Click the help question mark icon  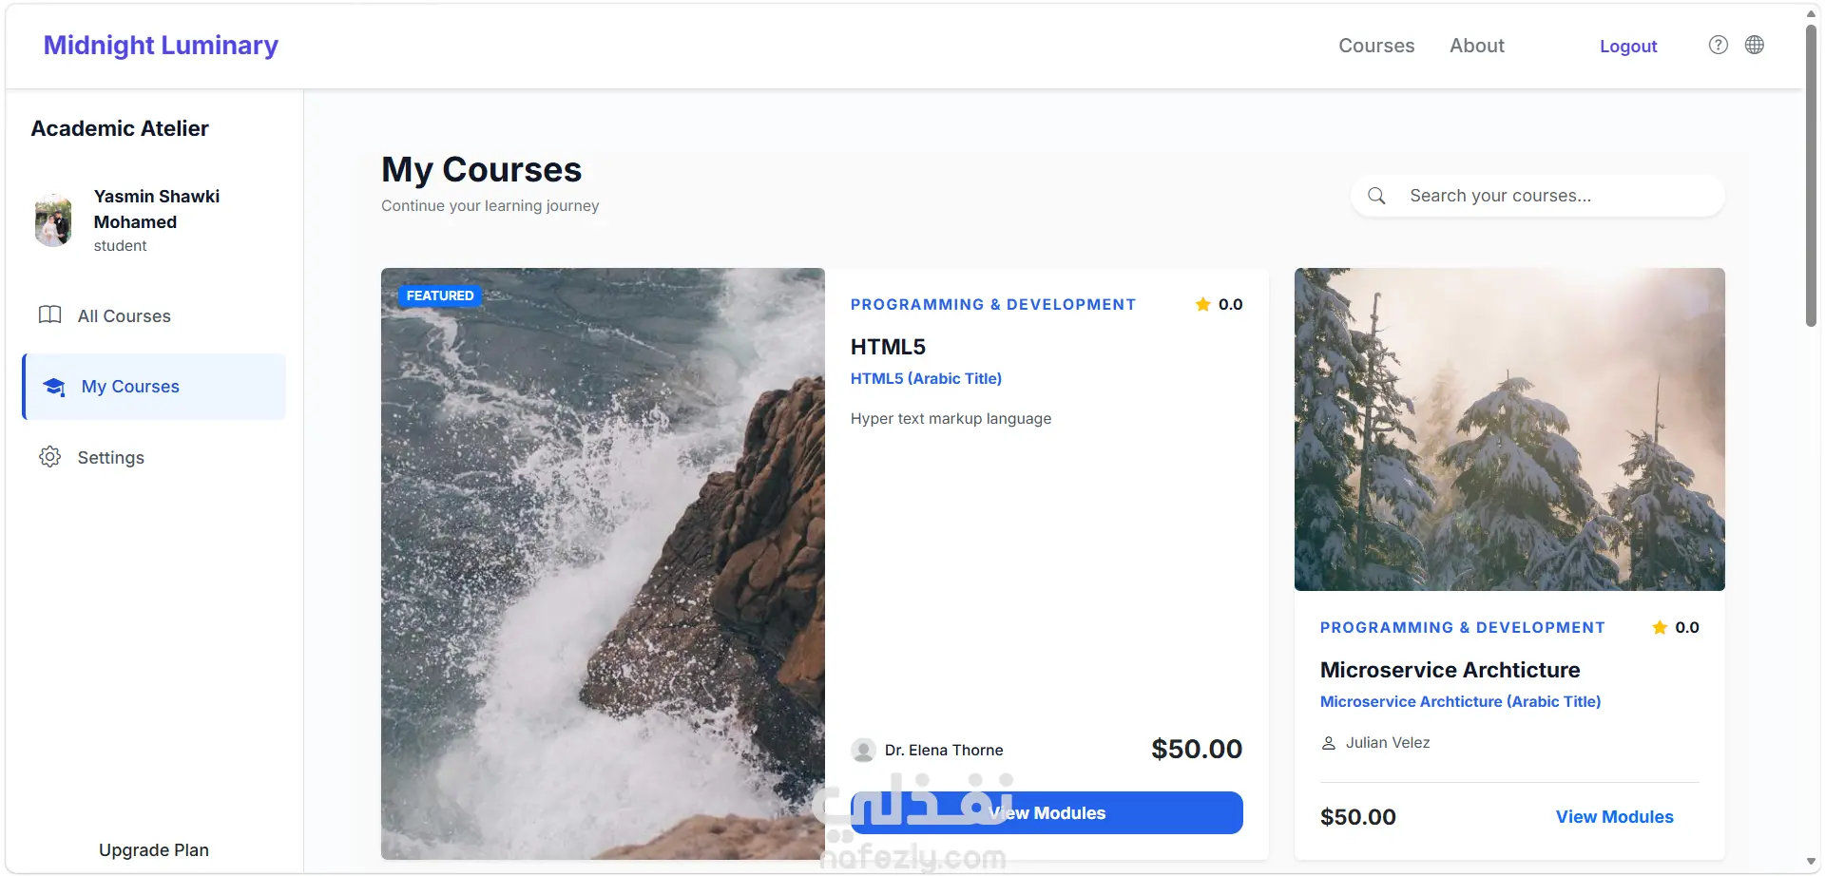click(1718, 45)
